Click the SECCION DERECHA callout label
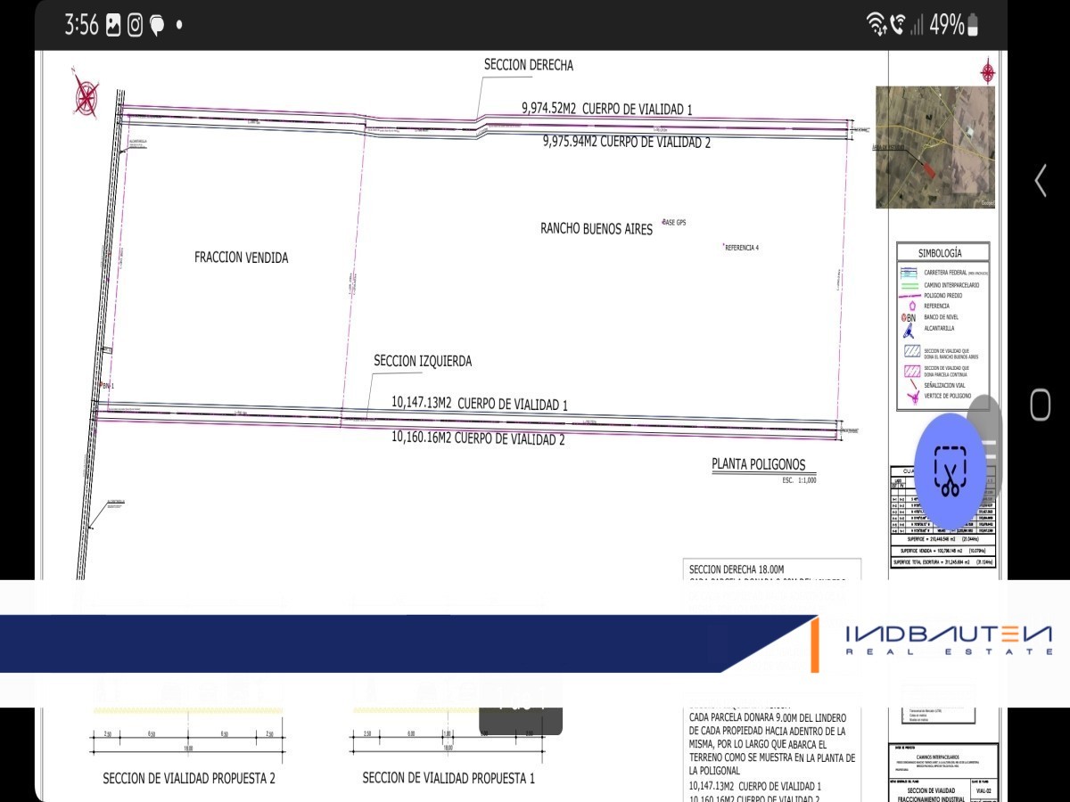This screenshot has height=802, width=1070. click(529, 65)
